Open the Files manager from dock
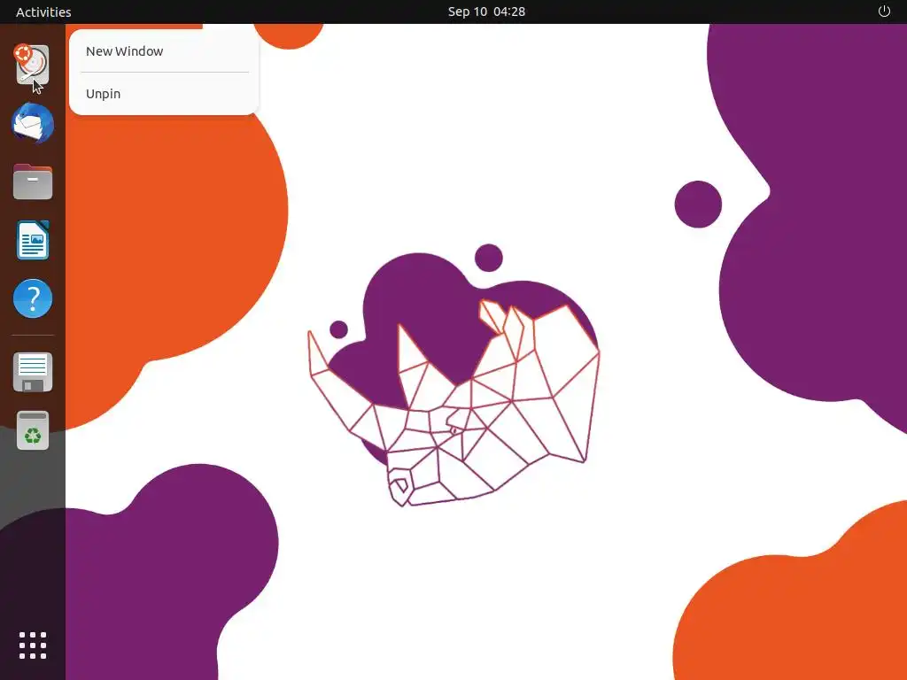The image size is (907, 680). 33,182
